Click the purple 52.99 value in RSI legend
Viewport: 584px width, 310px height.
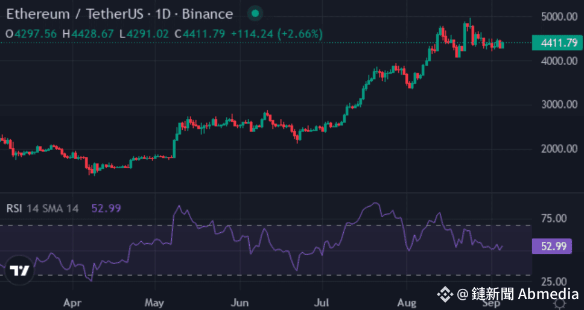pyautogui.click(x=106, y=209)
